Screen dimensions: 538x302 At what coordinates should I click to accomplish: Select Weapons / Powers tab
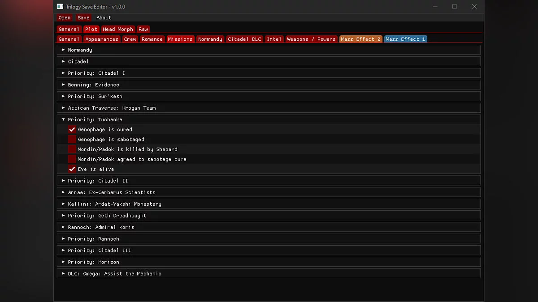pyautogui.click(x=311, y=39)
